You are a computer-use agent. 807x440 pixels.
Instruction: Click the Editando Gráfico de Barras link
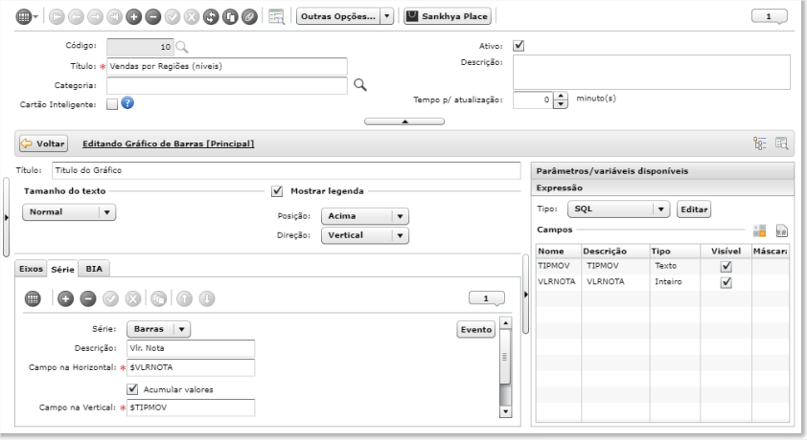tap(169, 143)
